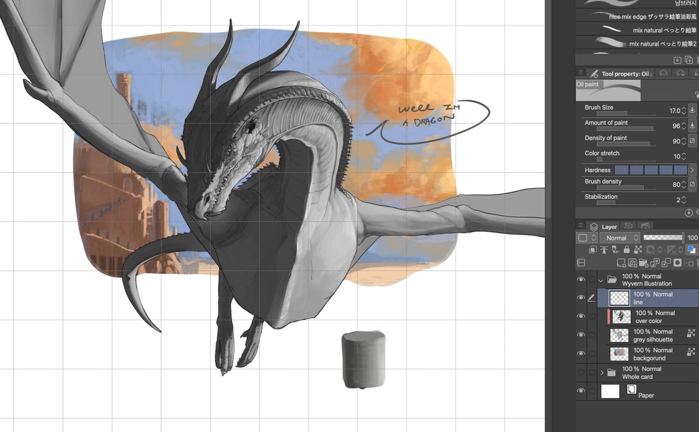Set as reference layer (lighthouse icon)

pyautogui.click(x=604, y=249)
